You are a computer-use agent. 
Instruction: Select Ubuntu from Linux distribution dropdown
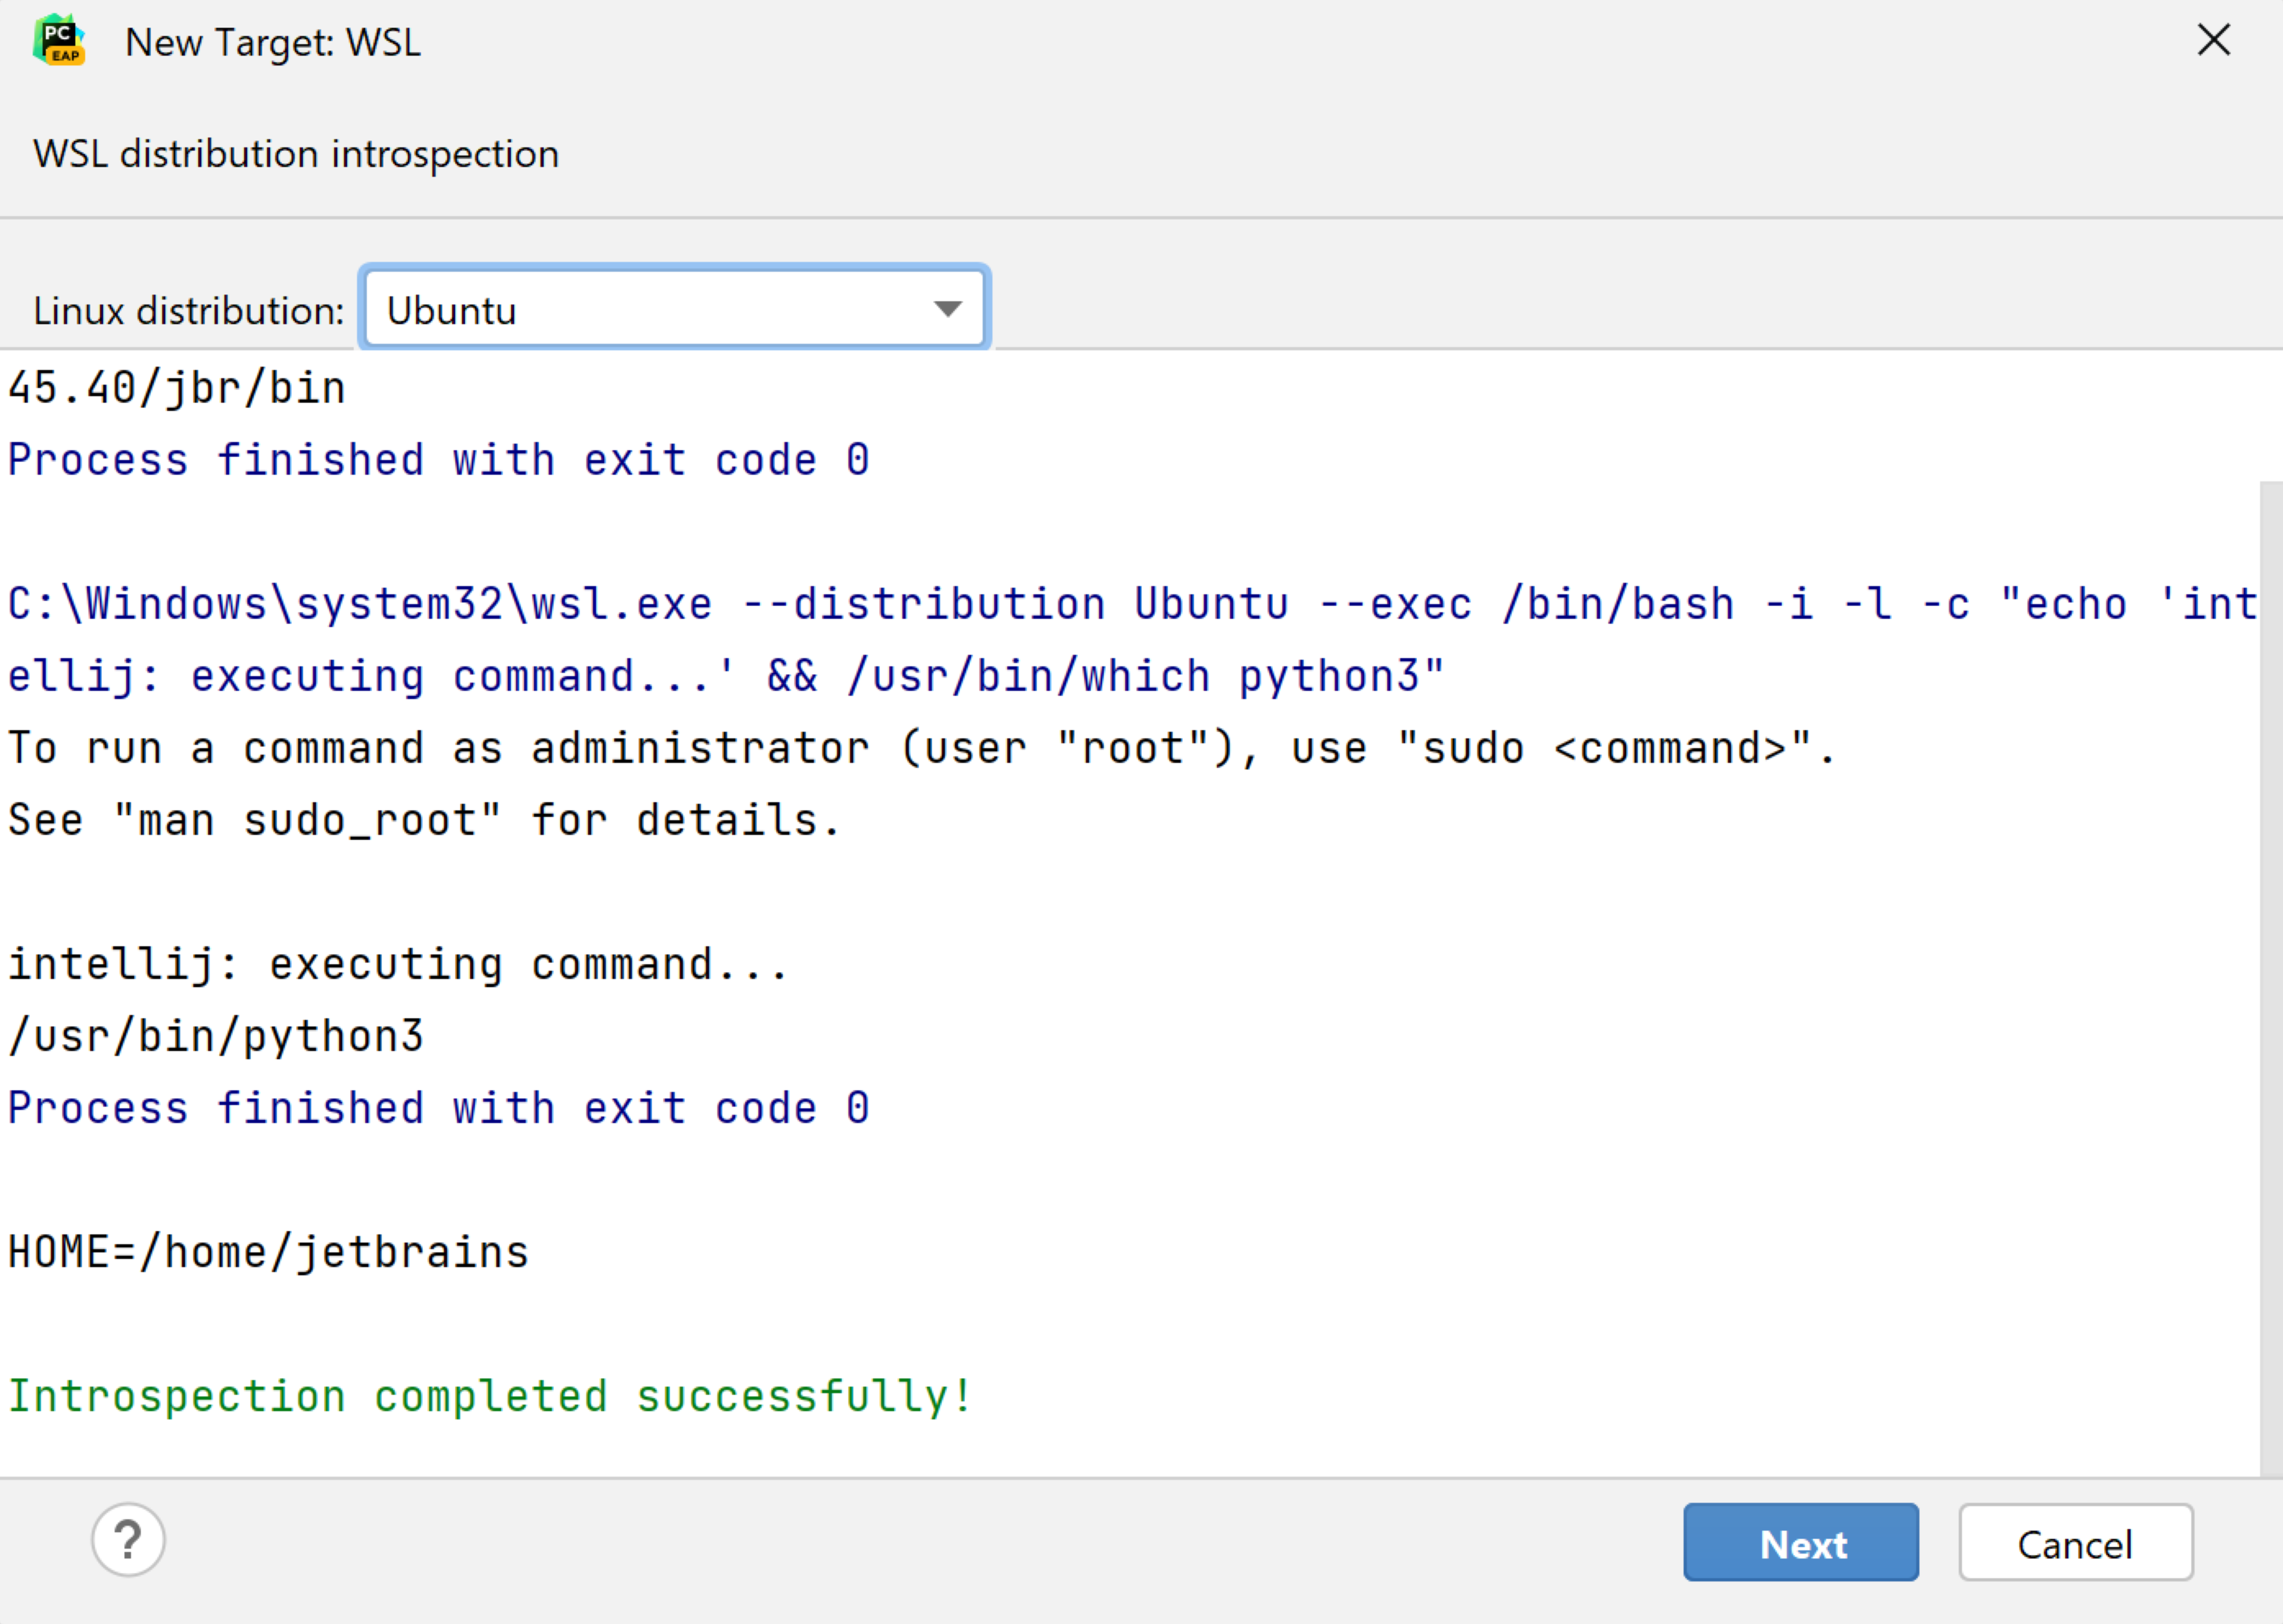(673, 311)
